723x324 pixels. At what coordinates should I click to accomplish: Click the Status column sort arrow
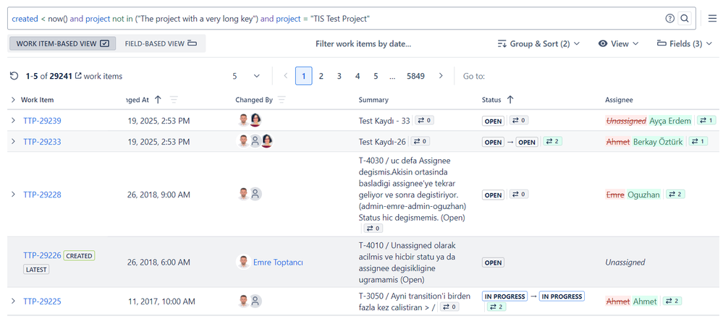click(x=510, y=100)
